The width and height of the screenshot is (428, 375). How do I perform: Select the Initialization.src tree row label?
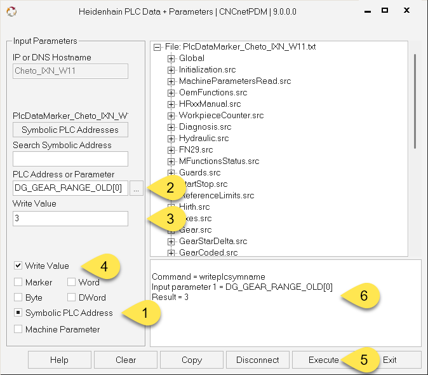click(207, 70)
